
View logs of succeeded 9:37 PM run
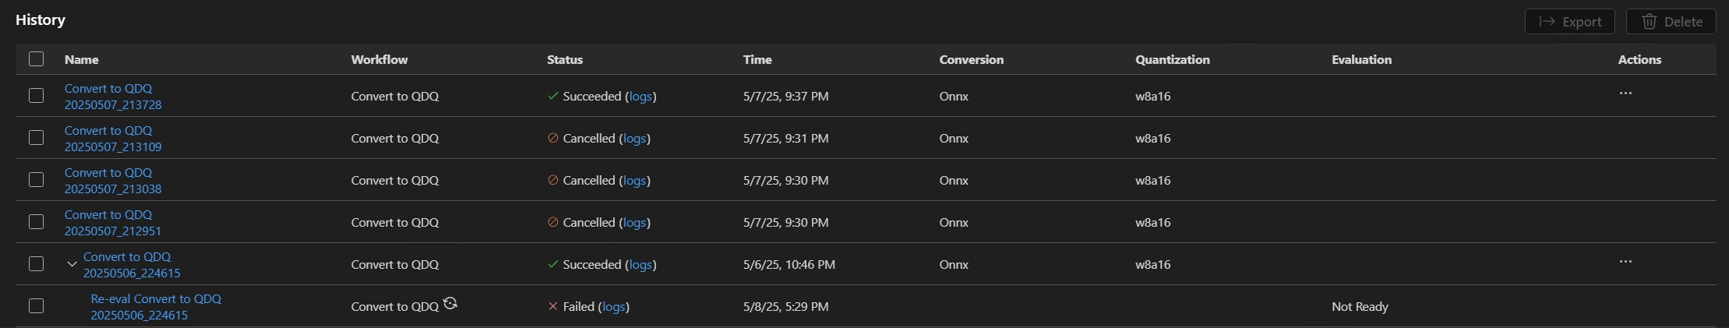point(640,96)
